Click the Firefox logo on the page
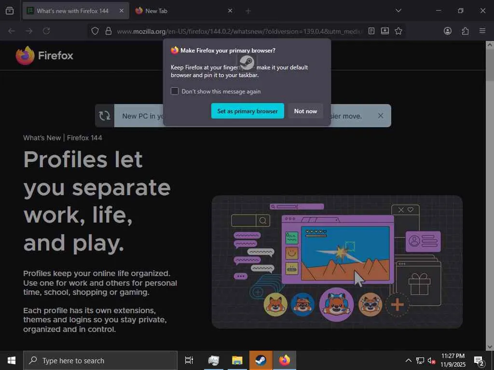Image resolution: width=494 pixels, height=370 pixels. point(44,55)
